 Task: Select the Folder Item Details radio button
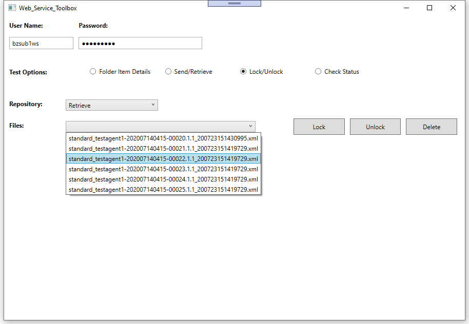[93, 72]
